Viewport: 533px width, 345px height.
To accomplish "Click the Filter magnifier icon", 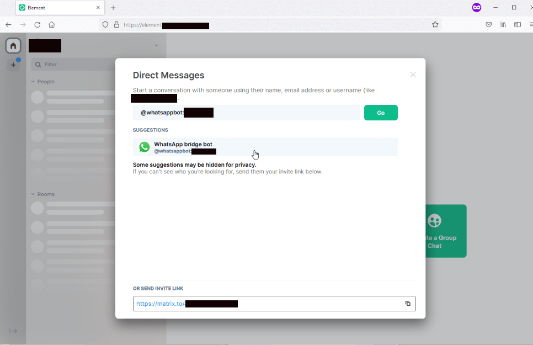I will coord(38,64).
